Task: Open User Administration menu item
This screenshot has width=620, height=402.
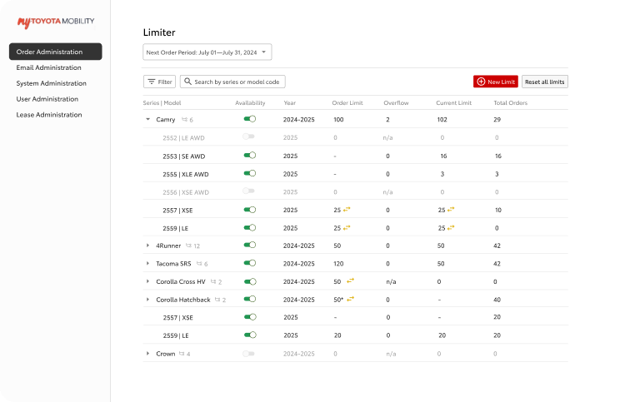Action: 47,99
